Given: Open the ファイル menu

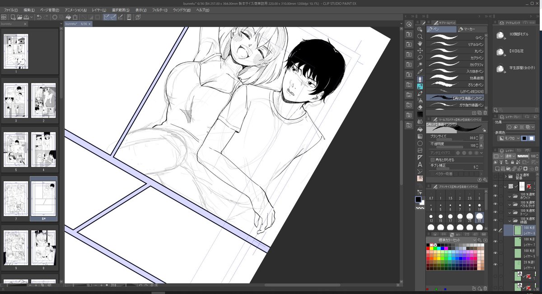Looking at the screenshot, I should pyautogui.click(x=11, y=10).
